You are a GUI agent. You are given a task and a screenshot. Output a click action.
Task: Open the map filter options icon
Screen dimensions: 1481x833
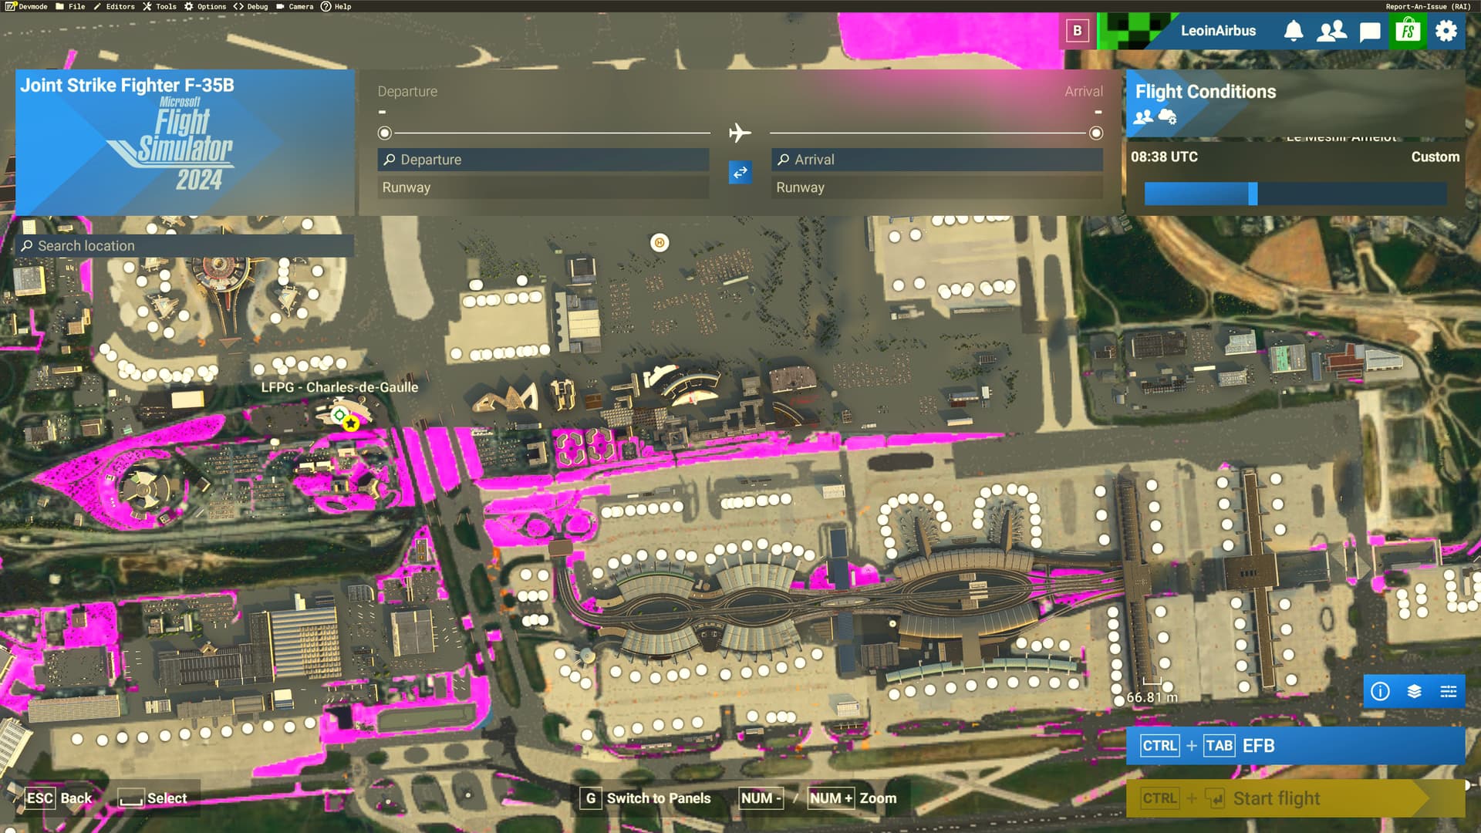1448,691
